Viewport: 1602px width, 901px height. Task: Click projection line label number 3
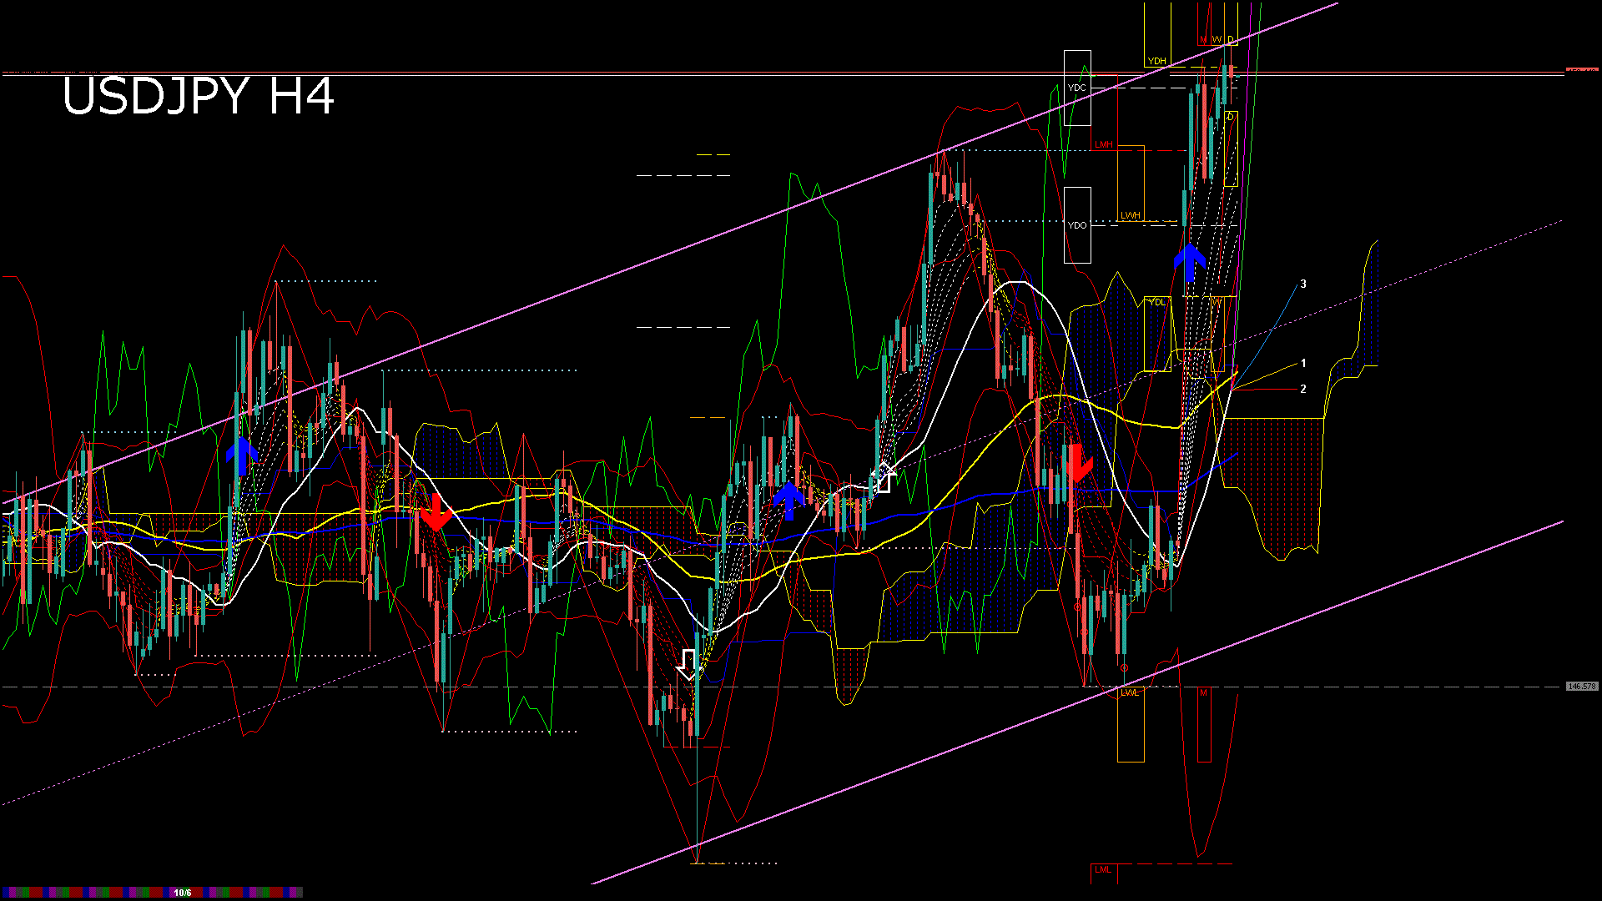[x=1303, y=284]
